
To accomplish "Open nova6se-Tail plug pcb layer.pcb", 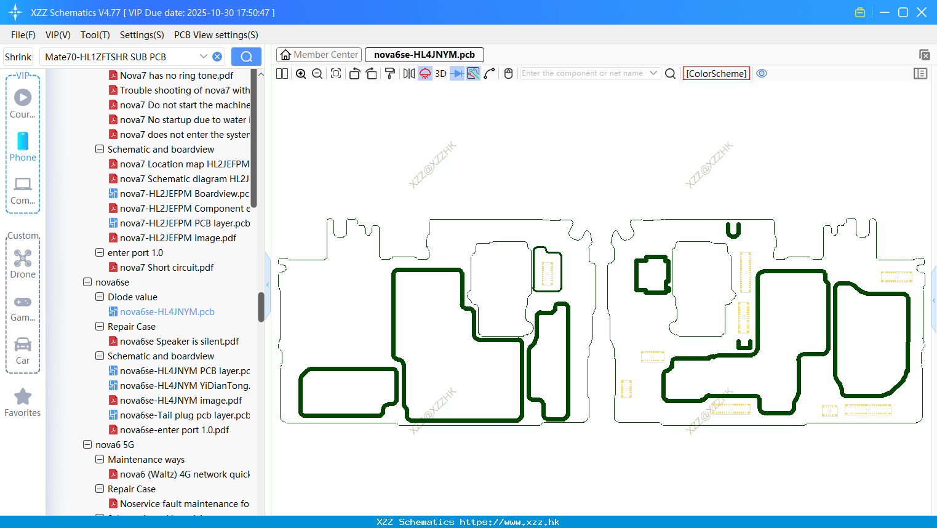I will 185,415.
